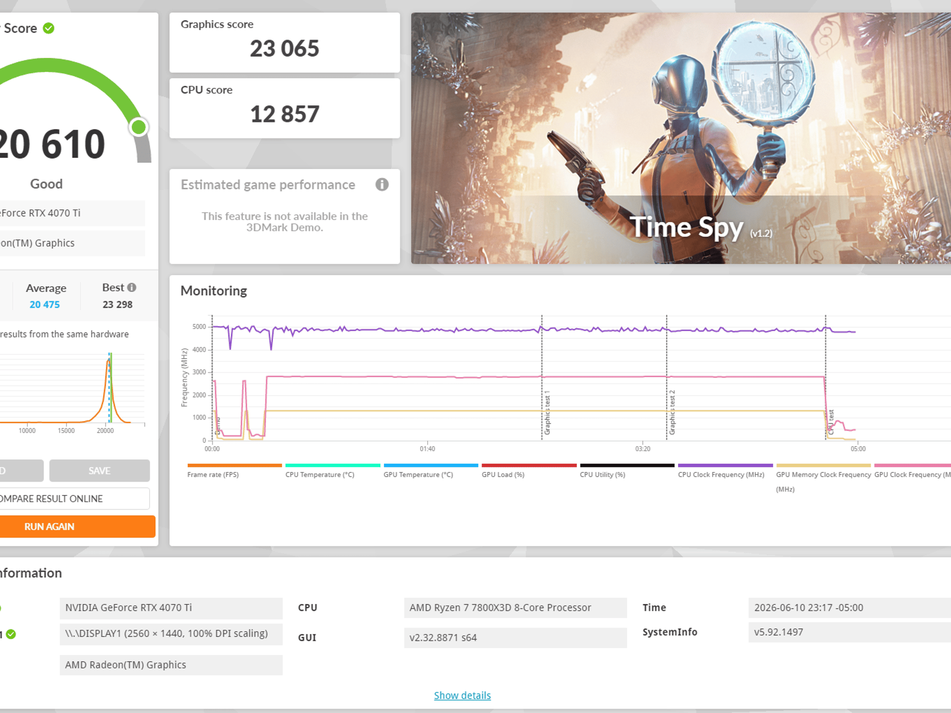Click the SAVE button
This screenshot has height=713, width=951.
(99, 471)
